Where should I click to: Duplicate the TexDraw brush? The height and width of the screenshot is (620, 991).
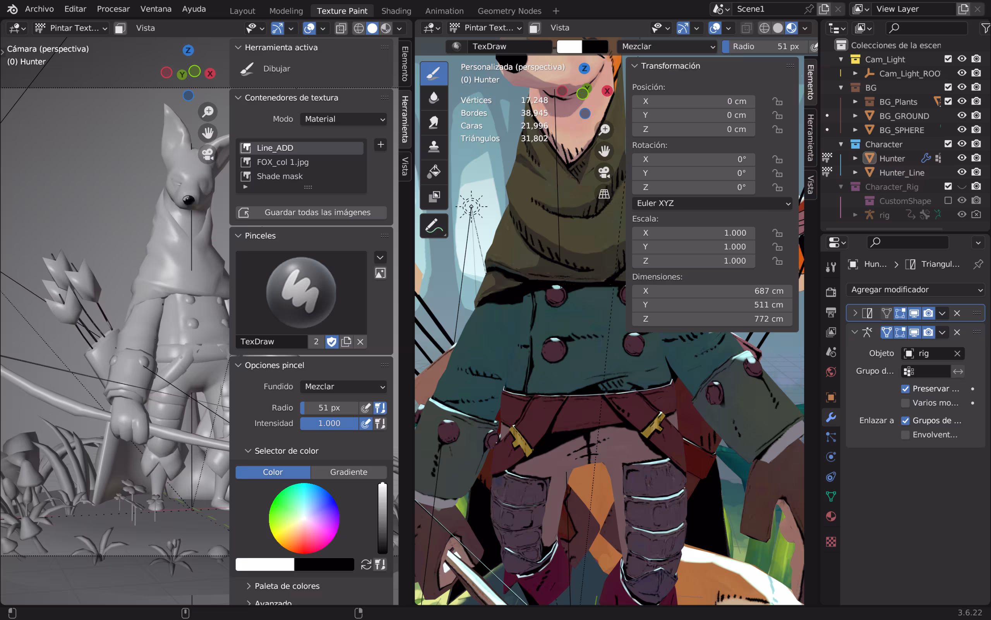coord(346,342)
